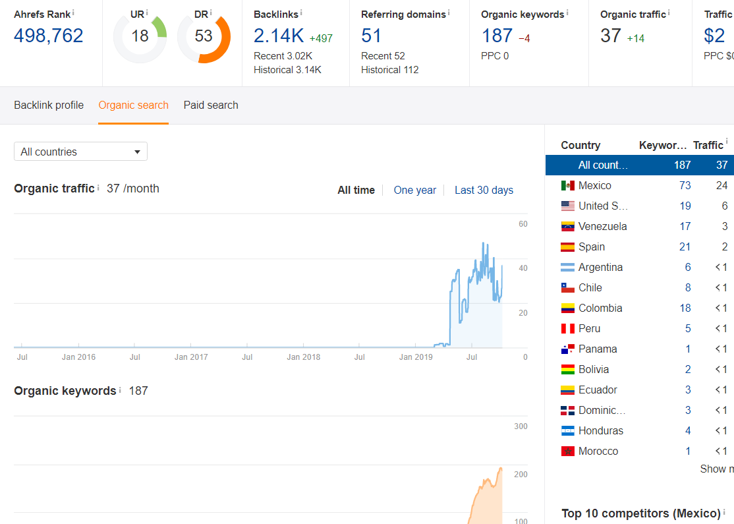Click Historical 112 referring domains text
The image size is (734, 524).
click(389, 70)
